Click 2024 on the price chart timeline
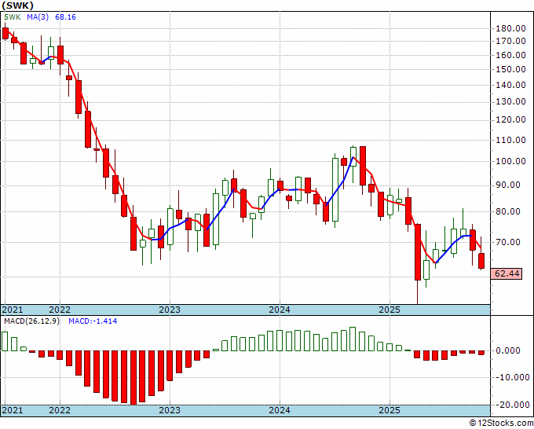This screenshot has width=534, height=429. click(280, 310)
